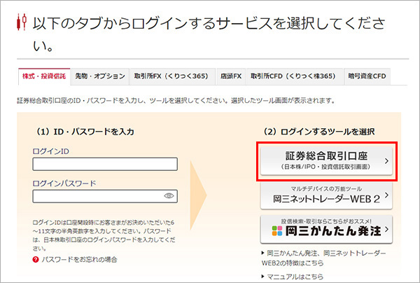Click the red question mark help icon
The height and width of the screenshot is (283, 420).
(x=36, y=259)
